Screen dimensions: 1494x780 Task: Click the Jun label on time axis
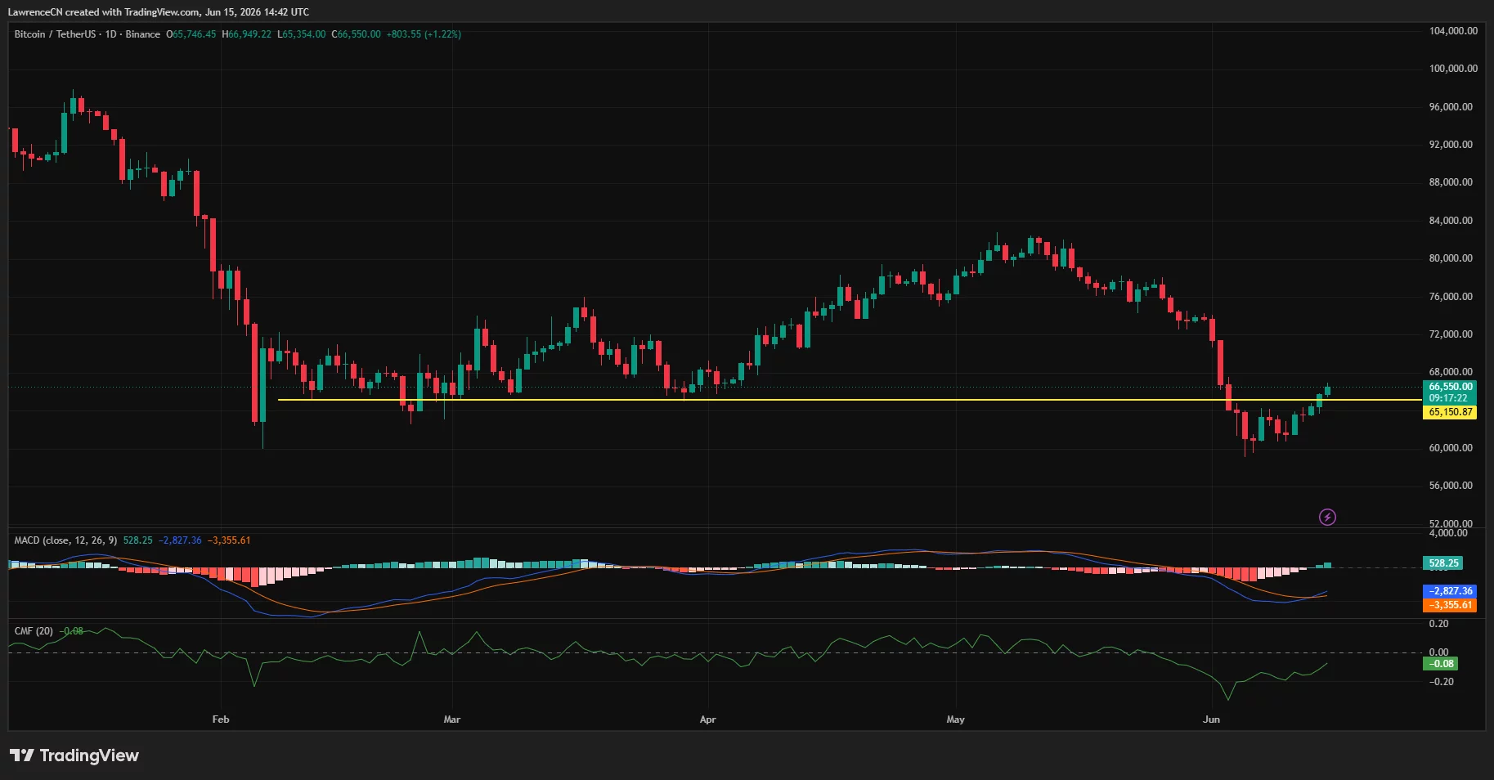[1212, 719]
